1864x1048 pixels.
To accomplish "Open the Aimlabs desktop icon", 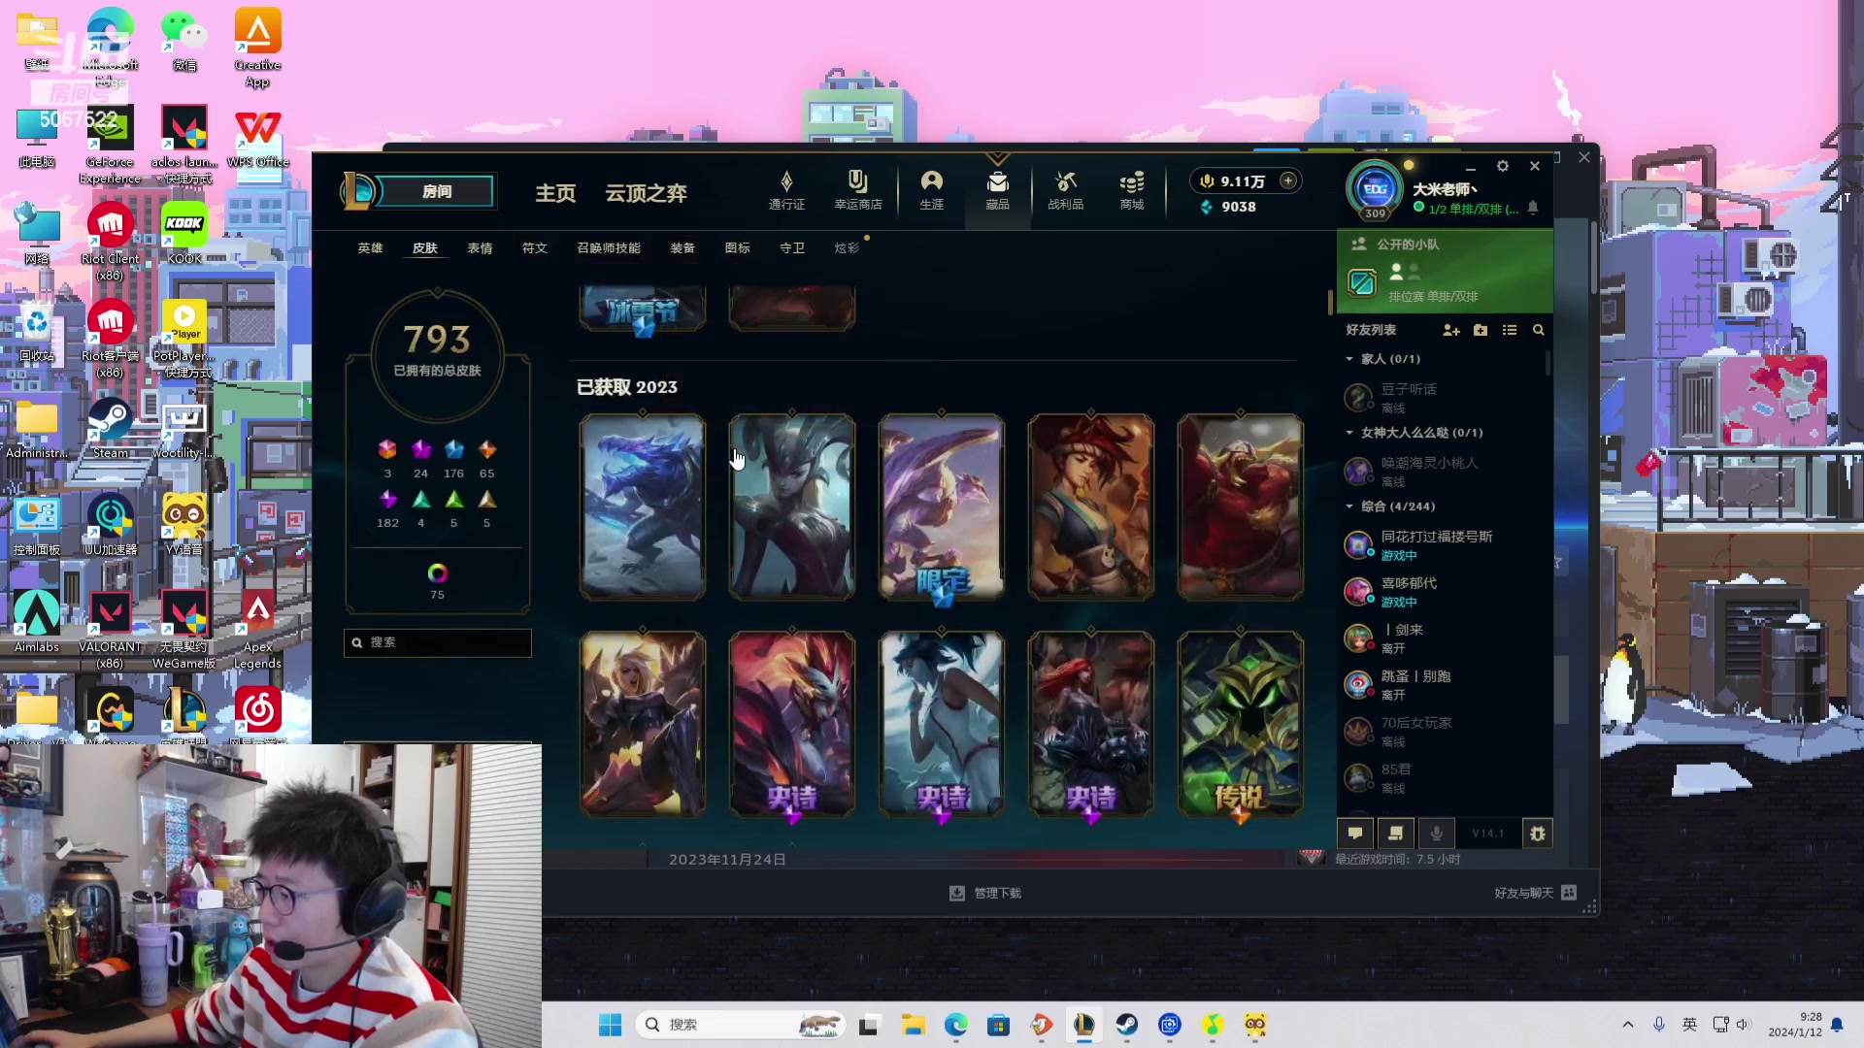I will [37, 621].
